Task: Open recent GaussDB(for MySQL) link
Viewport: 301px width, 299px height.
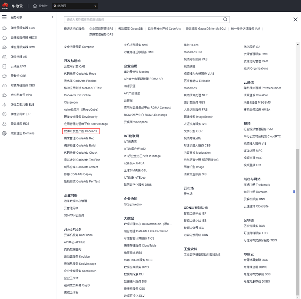Action: pos(206,29)
